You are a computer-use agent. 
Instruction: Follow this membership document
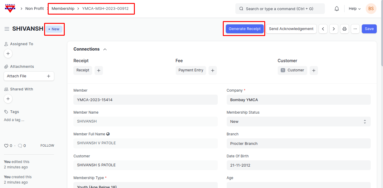[x=47, y=146]
